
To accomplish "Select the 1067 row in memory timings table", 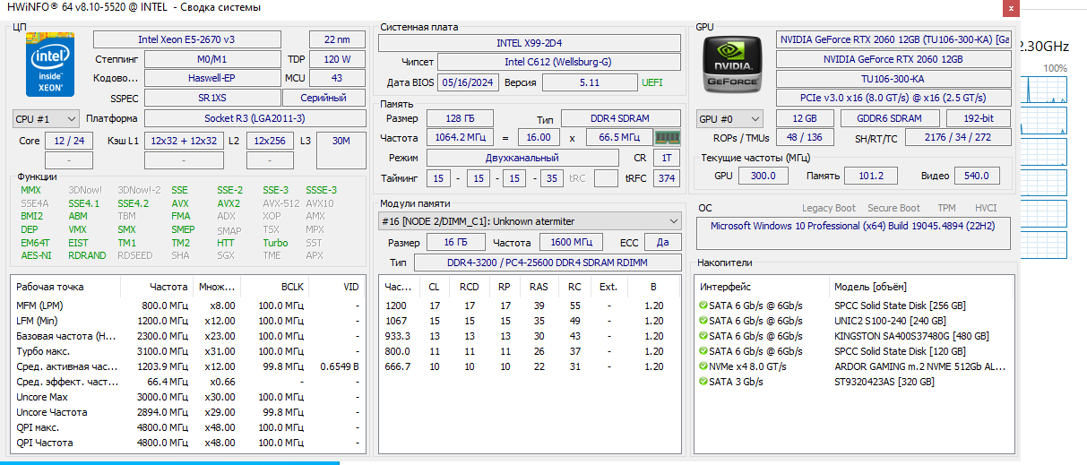I will point(395,321).
